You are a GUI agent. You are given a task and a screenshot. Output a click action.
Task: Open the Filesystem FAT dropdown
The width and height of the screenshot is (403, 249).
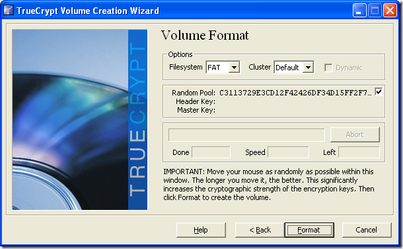223,68
